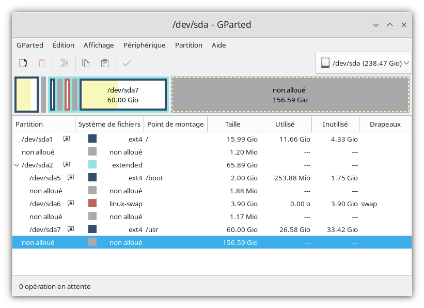Click the Utilisé column header
Viewport: 424px width, 308px height.
(x=285, y=124)
